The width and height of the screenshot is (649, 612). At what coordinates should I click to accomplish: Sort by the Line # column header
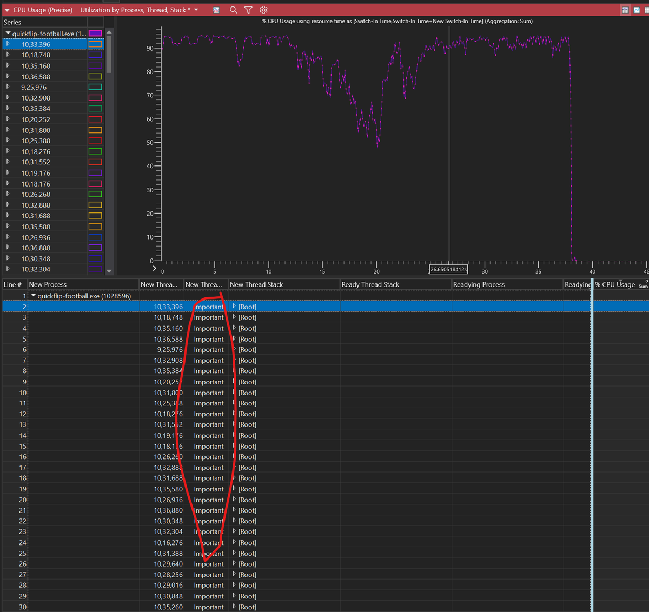[14, 284]
